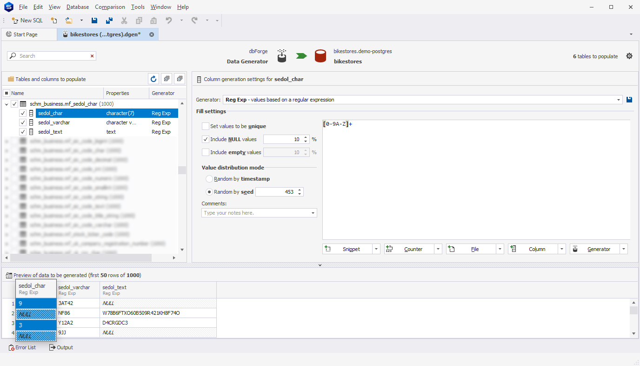Screen dimensions: 640x366
Task: Click the Error List icon
Action: click(x=11, y=347)
